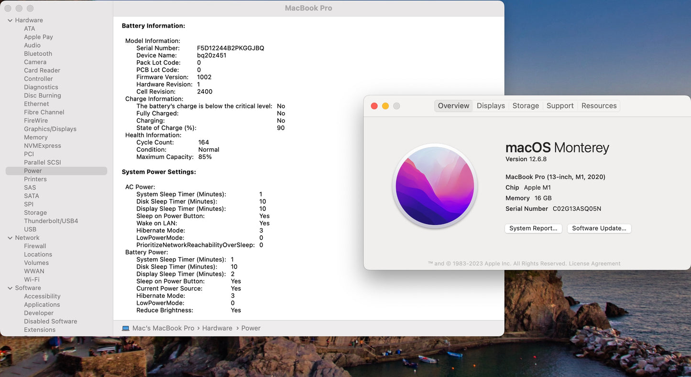Collapse the Network section disclosure arrow
The image size is (691, 377).
[x=10, y=238]
